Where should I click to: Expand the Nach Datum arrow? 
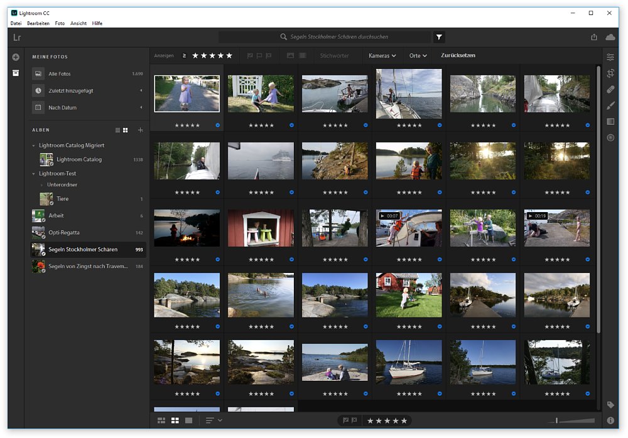[x=141, y=107]
